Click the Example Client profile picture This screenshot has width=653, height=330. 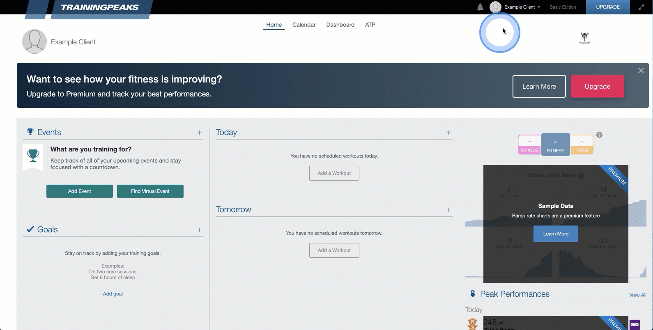coord(34,41)
